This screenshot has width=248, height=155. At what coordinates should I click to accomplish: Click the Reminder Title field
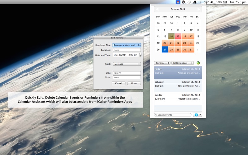pos(127,45)
